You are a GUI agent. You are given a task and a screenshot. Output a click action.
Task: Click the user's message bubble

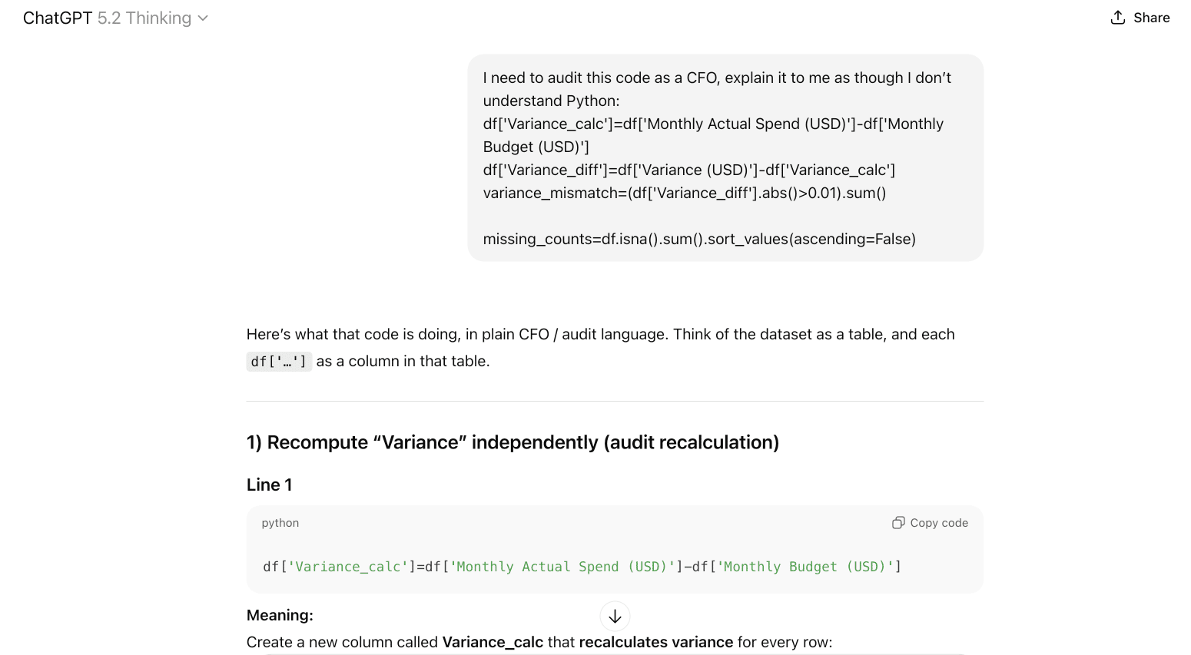pyautogui.click(x=725, y=157)
